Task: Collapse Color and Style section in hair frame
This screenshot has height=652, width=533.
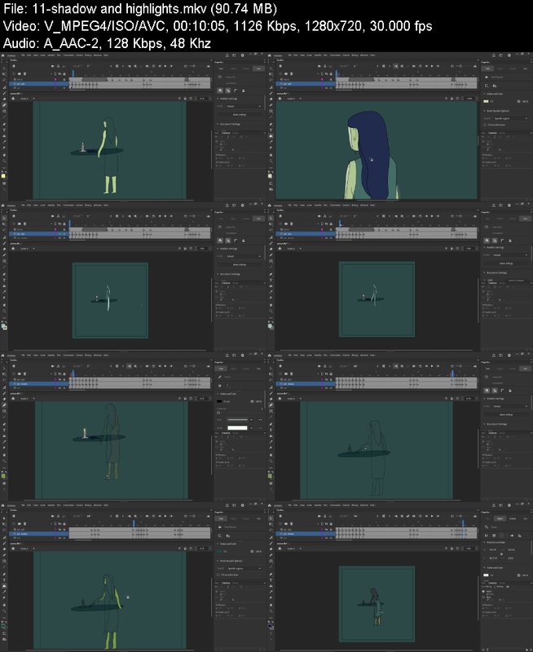Action: click(484, 94)
